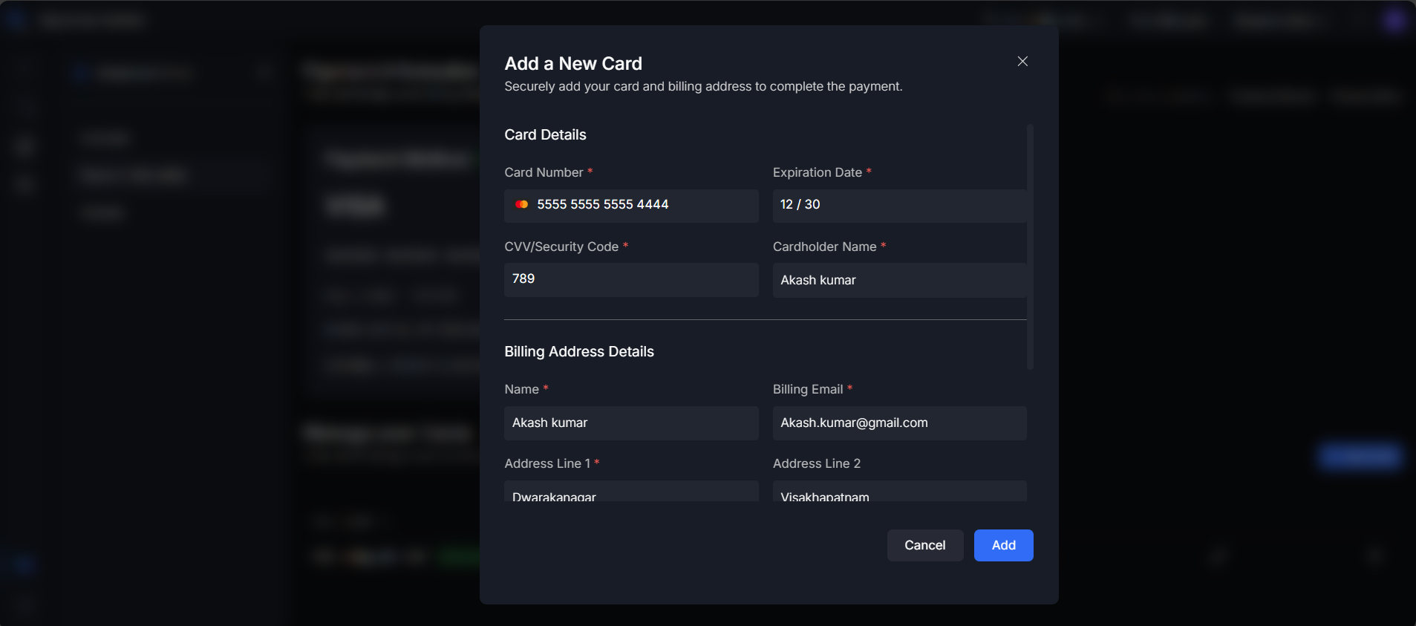The height and width of the screenshot is (626, 1416).
Task: Click the Mastercard logo in card number field
Action: 522,204
